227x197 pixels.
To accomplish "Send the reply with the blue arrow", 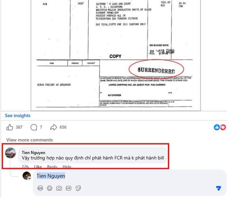I will (218, 188).
